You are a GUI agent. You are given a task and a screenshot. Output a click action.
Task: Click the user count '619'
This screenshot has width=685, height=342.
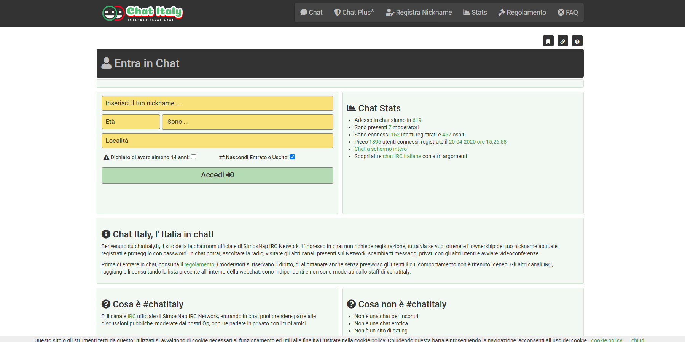(417, 120)
